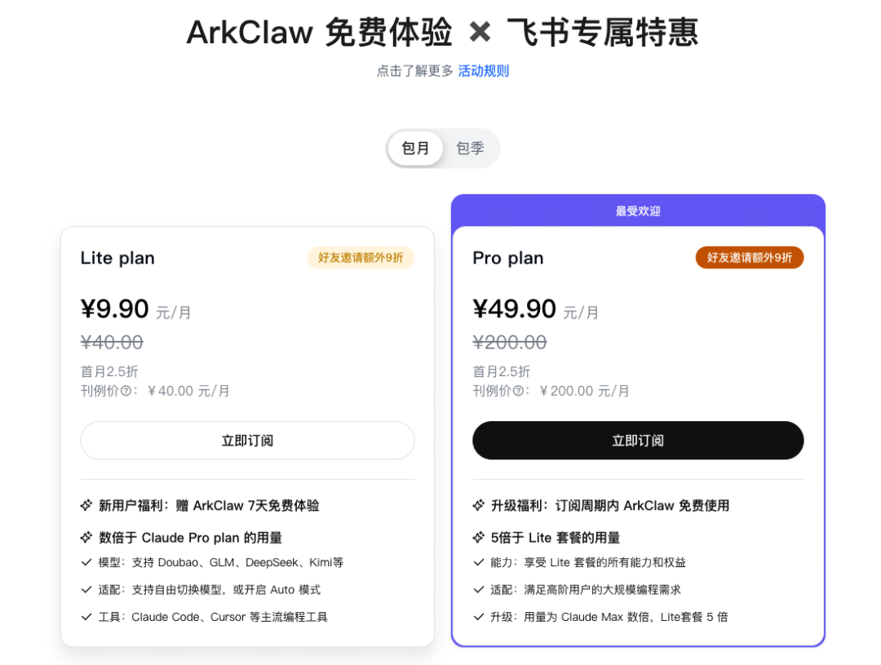The width and height of the screenshot is (881, 665).
Task: Click the checkmark beside 升级：用量为 Claude Max
Action: click(x=479, y=617)
